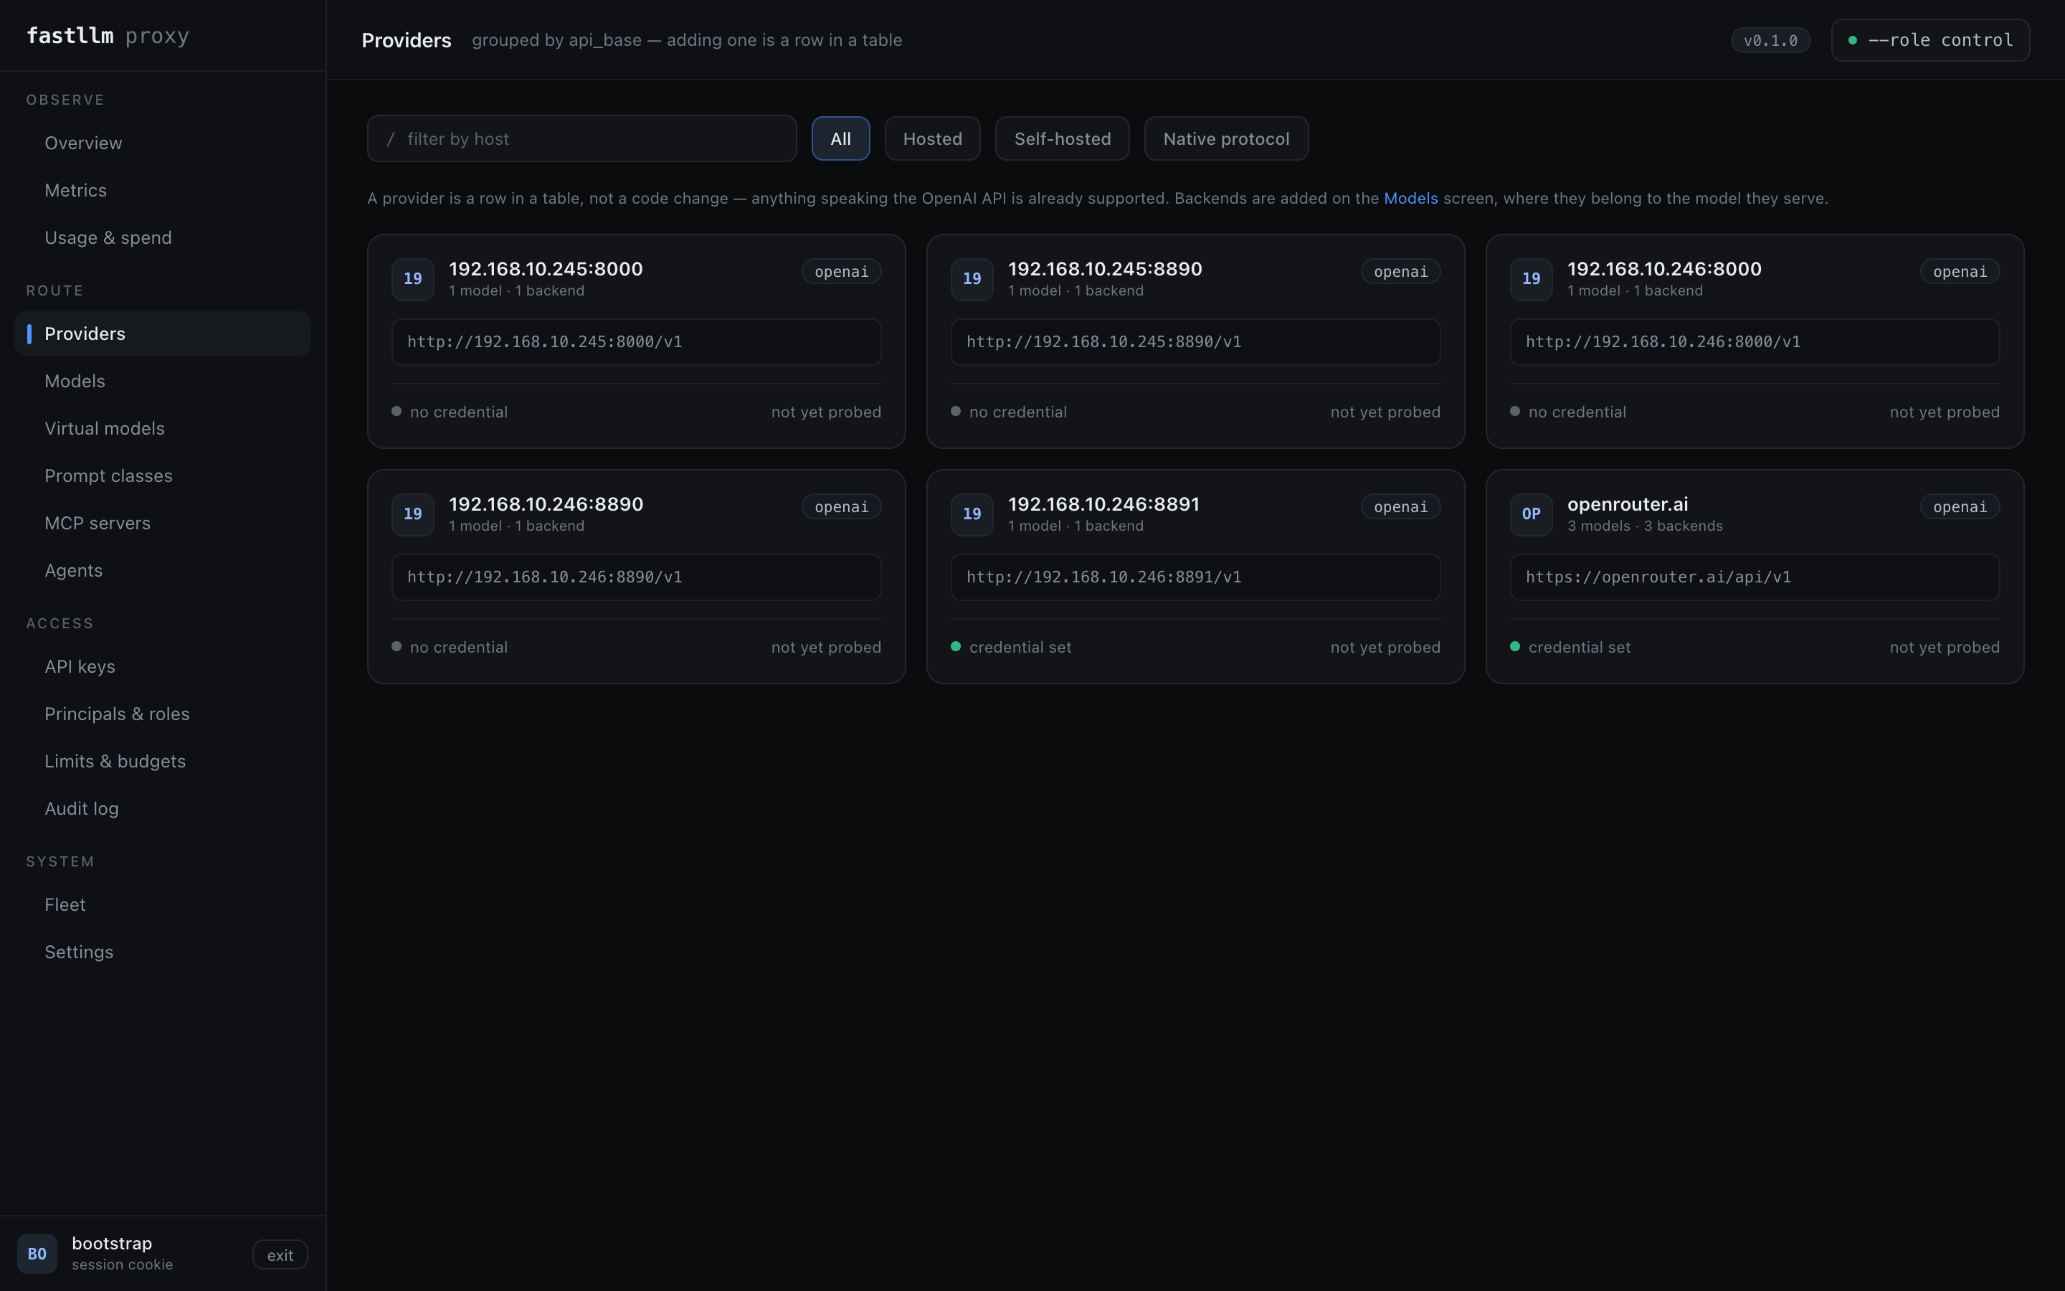Click the 19 icon of 192.168.10.246:8000
This screenshot has width=2065, height=1291.
click(x=1532, y=279)
